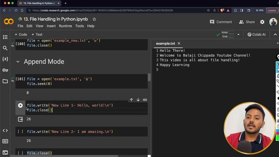279x157 pixels.
Task: Click the cell output toggle icon beside 26
Action: 20,119
